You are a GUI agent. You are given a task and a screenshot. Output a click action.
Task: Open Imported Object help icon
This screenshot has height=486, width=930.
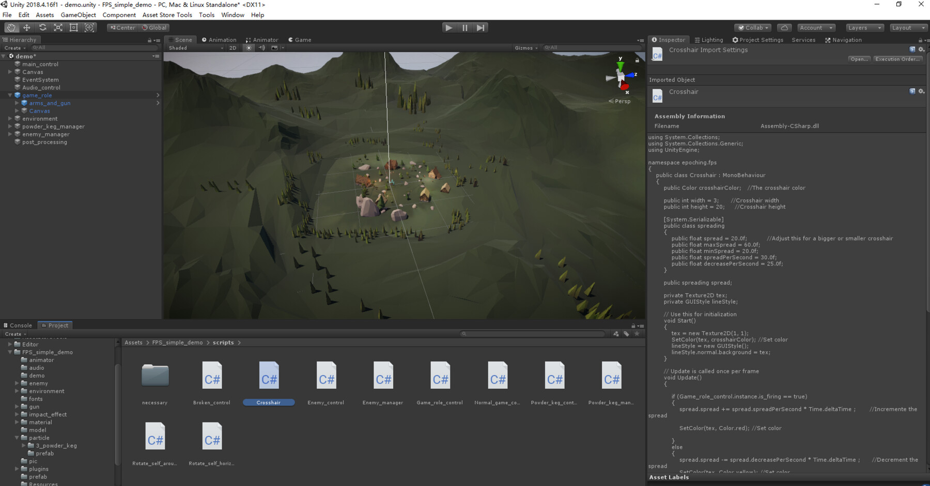coord(912,91)
